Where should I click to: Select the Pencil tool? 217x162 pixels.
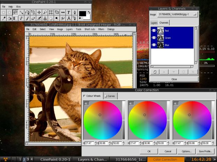tap(21, 18)
